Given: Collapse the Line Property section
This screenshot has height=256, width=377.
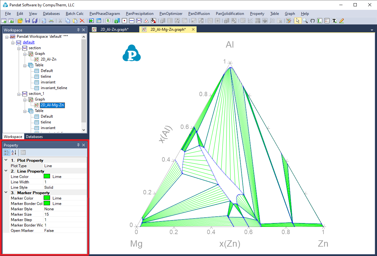Looking at the screenshot, I should point(6,171).
